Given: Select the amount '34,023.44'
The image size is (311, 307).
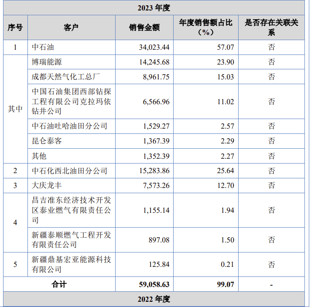Looking at the screenshot, I should [154, 47].
